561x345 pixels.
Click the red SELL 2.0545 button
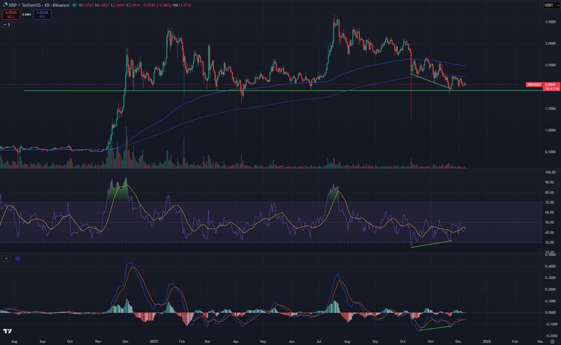11,14
